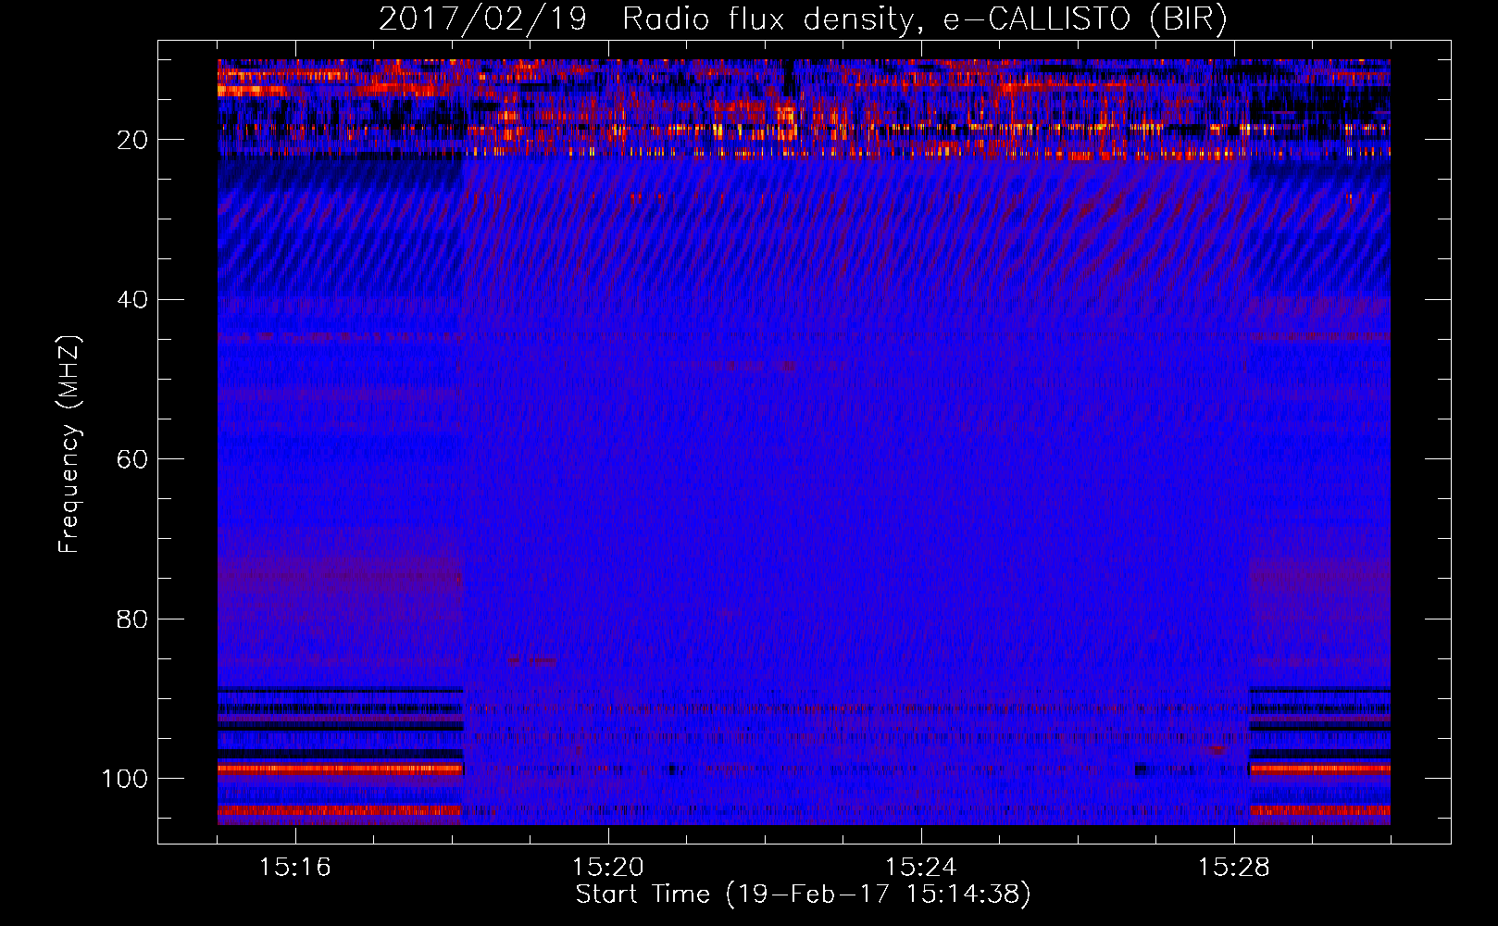Click the '100' frequency tick label
The height and width of the screenshot is (926, 1498).
click(x=125, y=779)
